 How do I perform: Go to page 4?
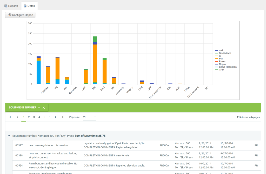(x=39, y=117)
